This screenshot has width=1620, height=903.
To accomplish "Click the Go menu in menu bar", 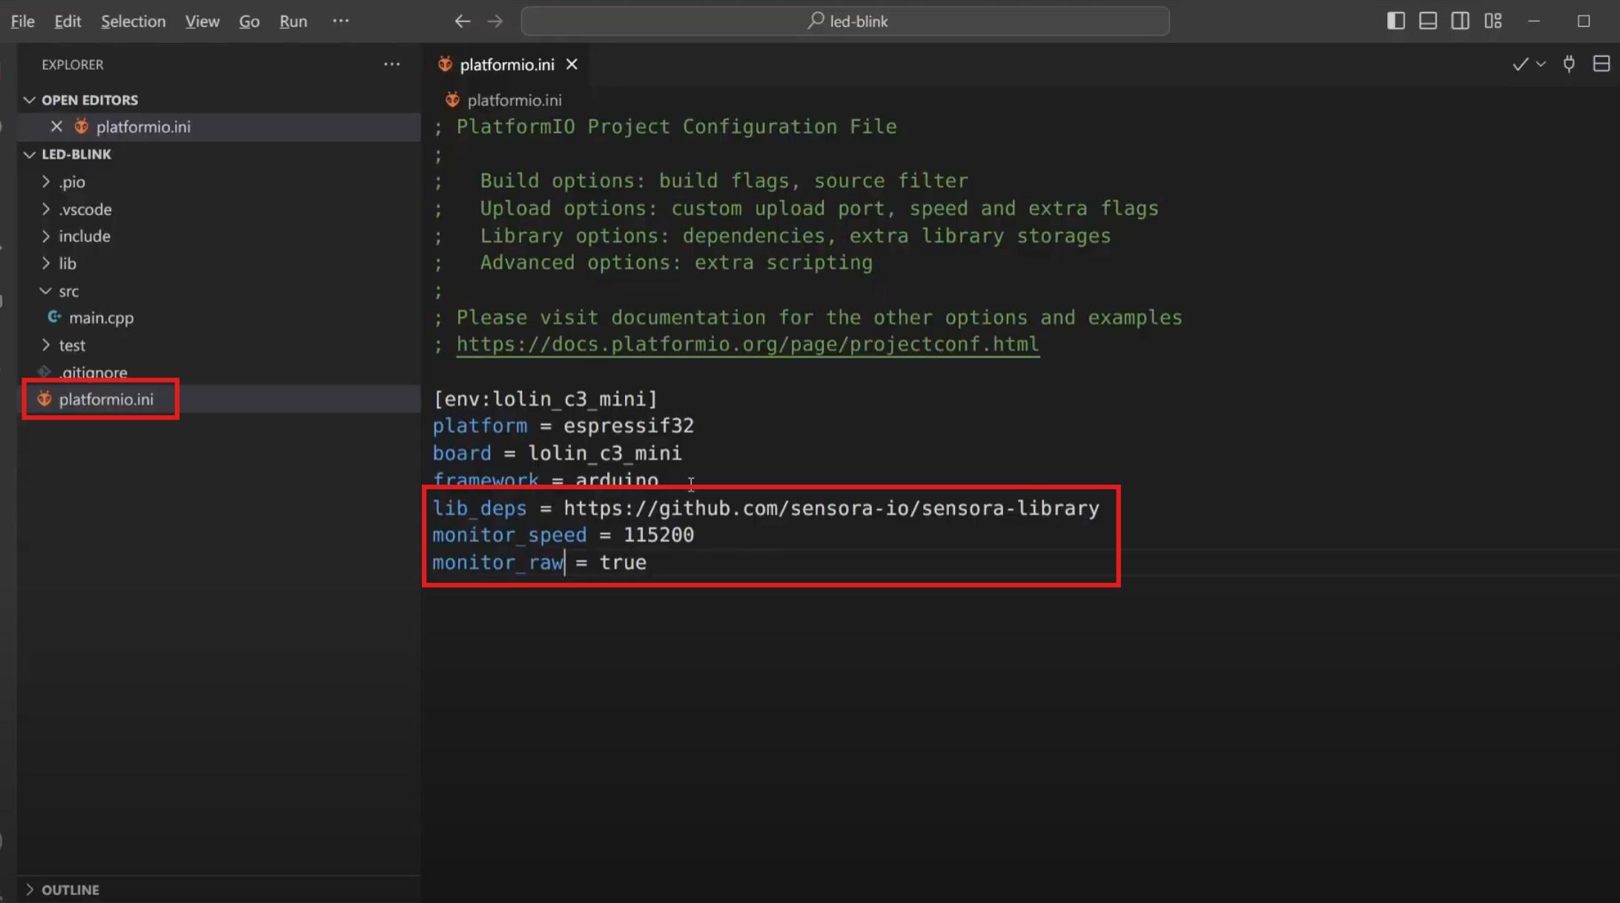I will point(249,20).
